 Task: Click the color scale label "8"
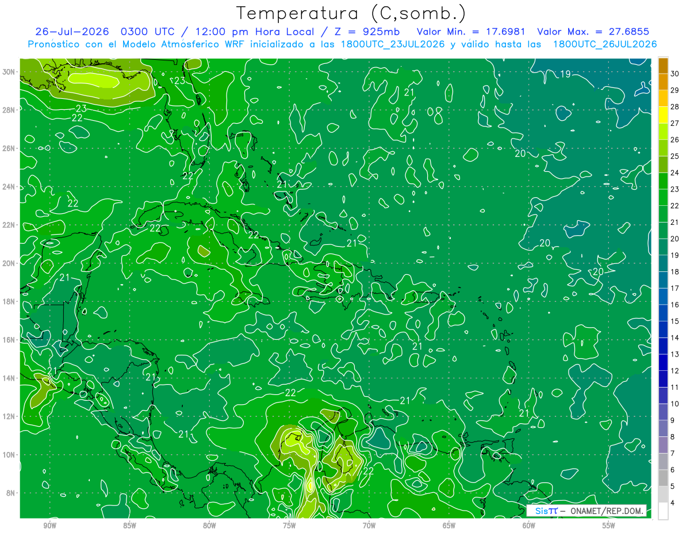673,437
